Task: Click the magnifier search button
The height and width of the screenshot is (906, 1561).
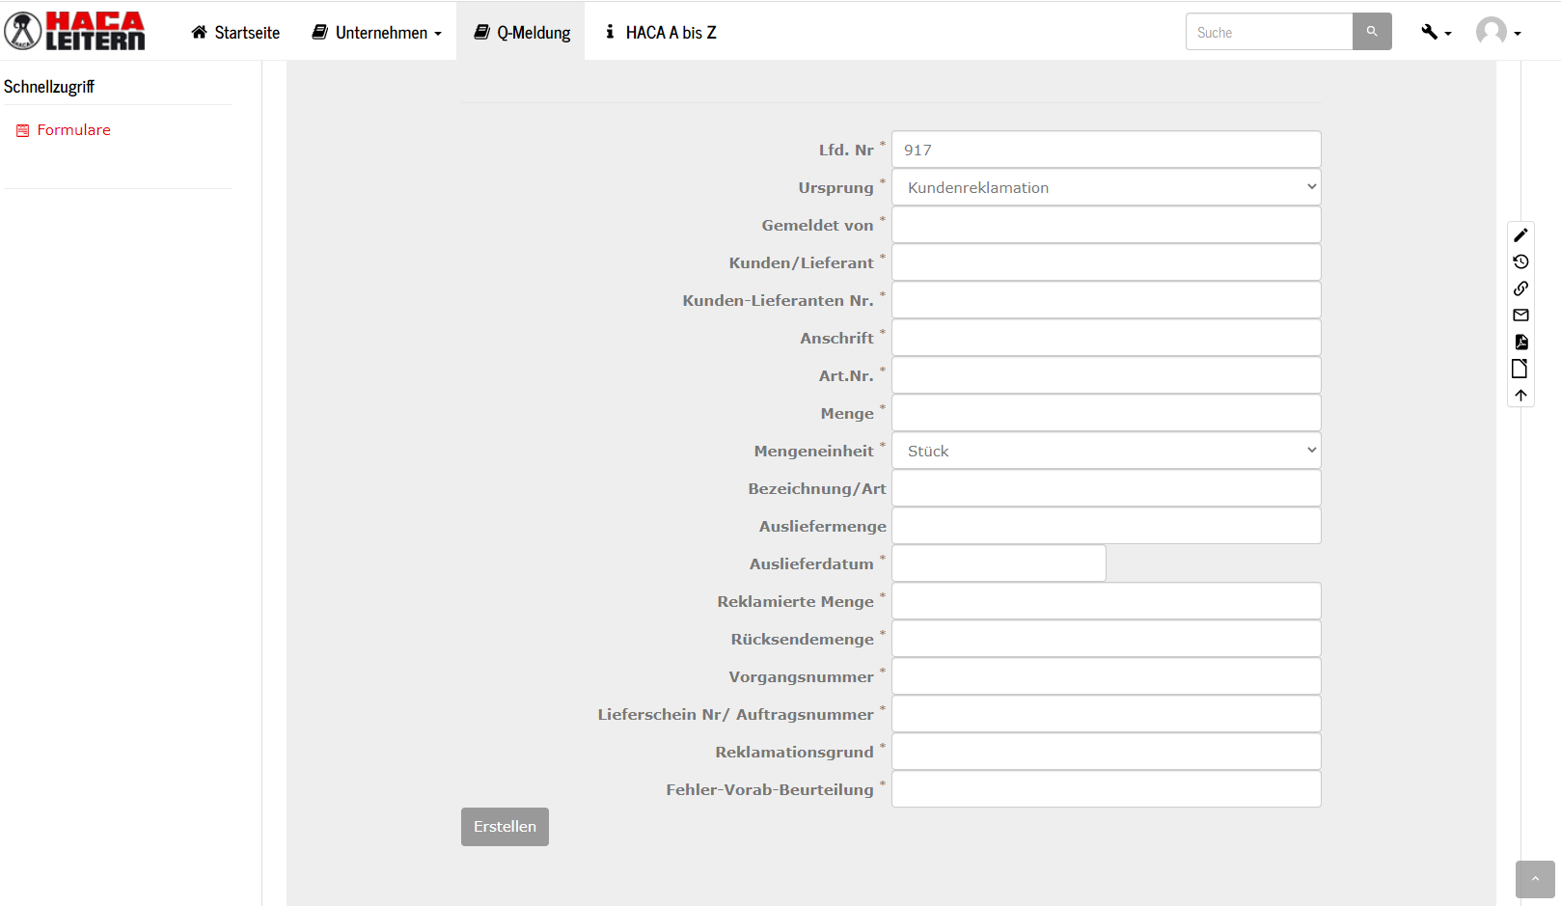Action: (x=1371, y=32)
